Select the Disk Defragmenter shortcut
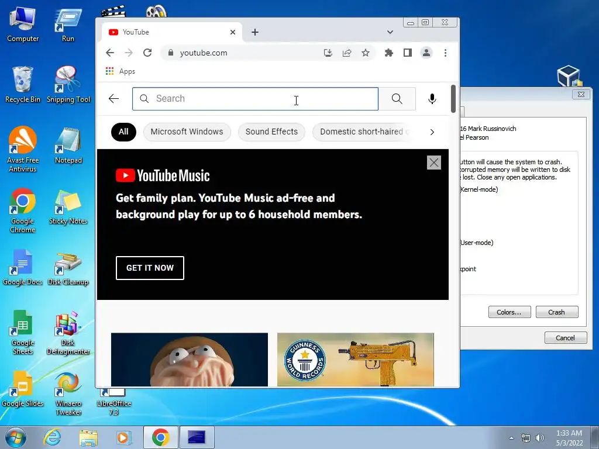599x449 pixels. pos(68,332)
